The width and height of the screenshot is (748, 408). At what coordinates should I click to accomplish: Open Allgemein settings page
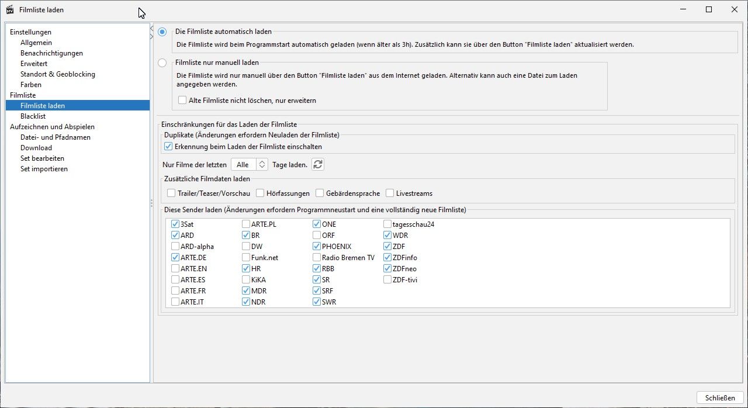point(36,43)
